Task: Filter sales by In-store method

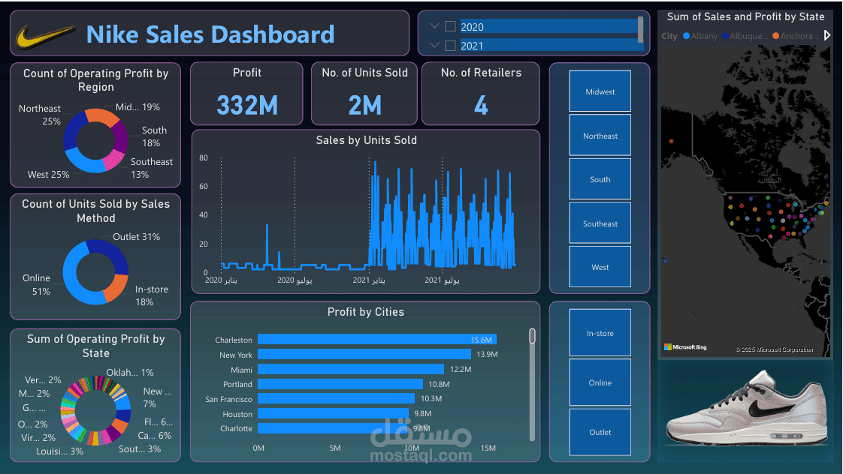Action: click(x=600, y=332)
